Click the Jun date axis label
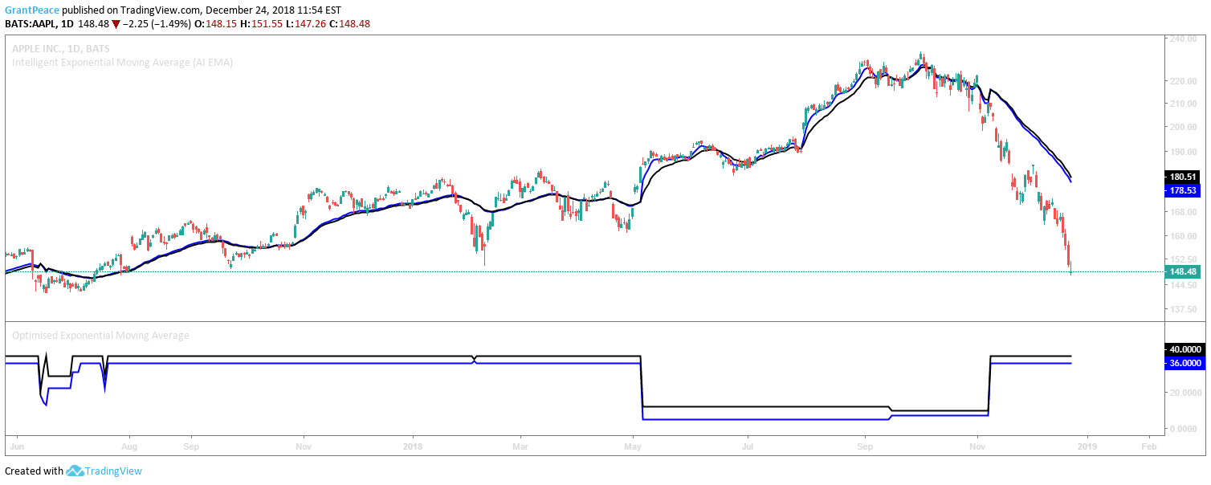Viewport: 1211px width, 485px height. 15,445
